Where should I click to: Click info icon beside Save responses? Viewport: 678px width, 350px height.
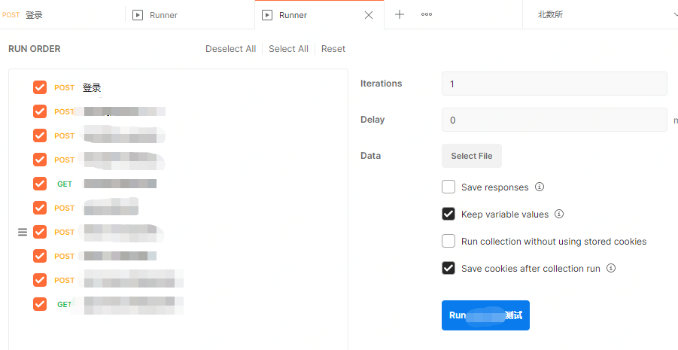(540, 187)
